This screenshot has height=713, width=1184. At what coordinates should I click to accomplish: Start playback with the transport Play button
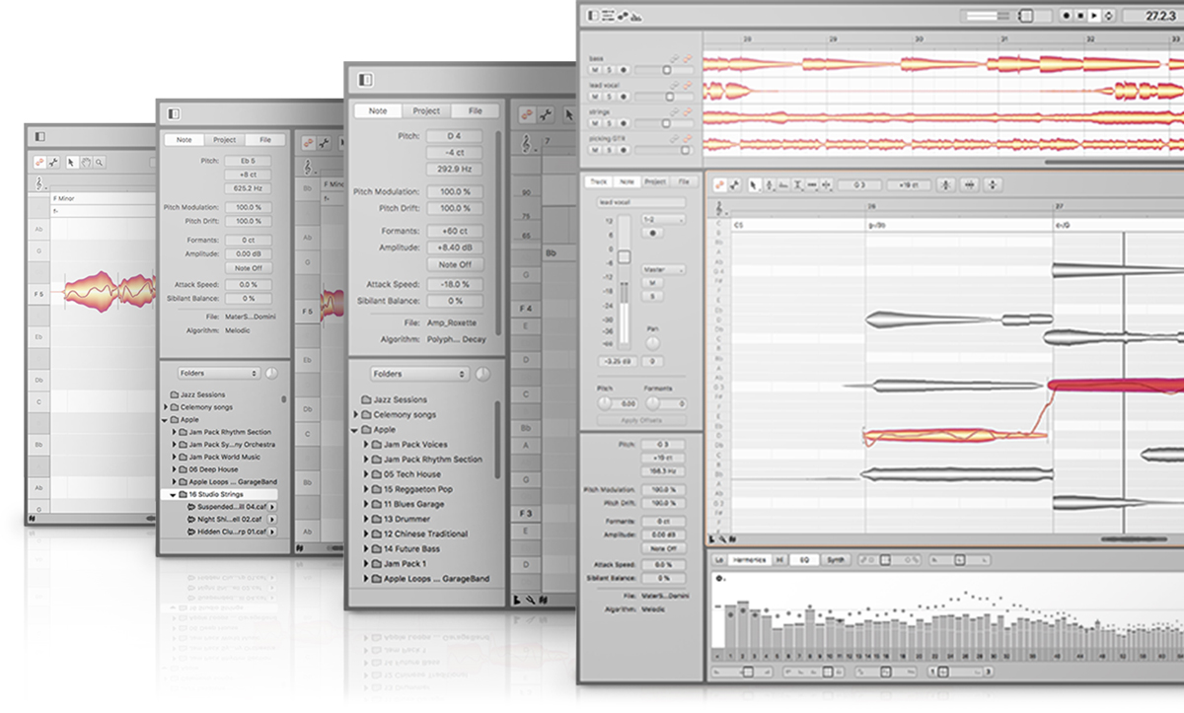(x=1094, y=16)
